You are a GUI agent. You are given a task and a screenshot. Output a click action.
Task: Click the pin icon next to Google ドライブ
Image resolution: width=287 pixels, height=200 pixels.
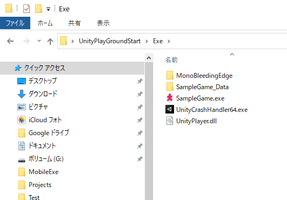click(x=140, y=133)
